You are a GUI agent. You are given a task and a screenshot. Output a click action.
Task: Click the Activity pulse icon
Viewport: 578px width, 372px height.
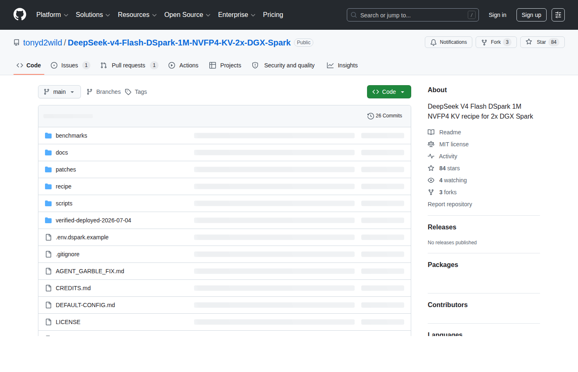tap(431, 156)
